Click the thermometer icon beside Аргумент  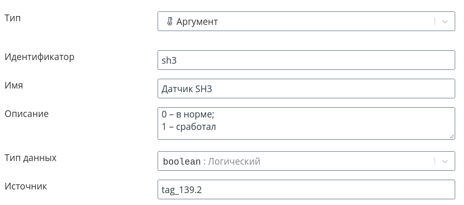click(169, 21)
